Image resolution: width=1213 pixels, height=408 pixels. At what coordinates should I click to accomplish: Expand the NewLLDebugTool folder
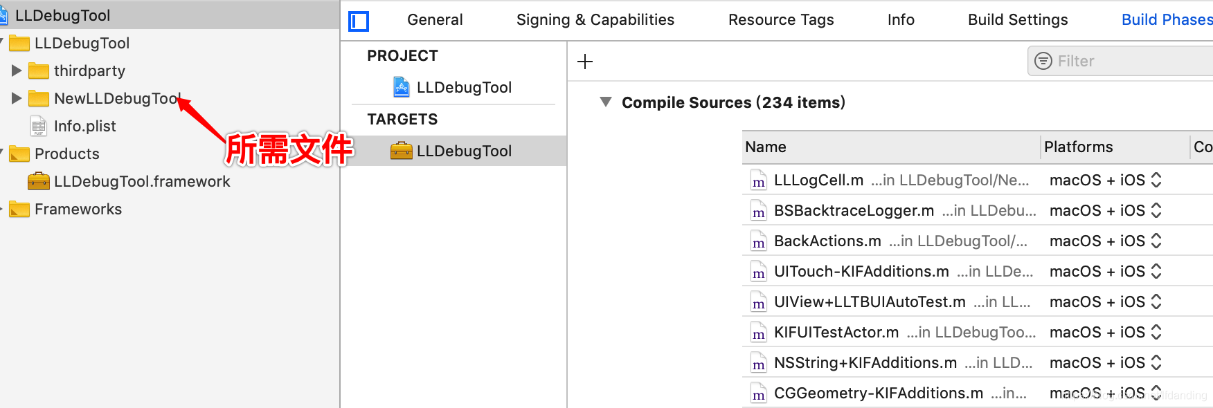coord(17,98)
